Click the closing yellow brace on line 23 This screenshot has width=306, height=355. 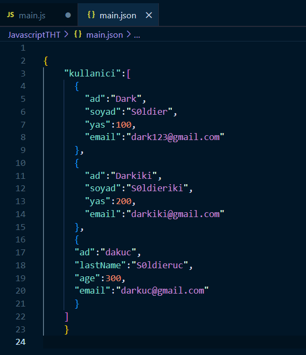[66, 330]
